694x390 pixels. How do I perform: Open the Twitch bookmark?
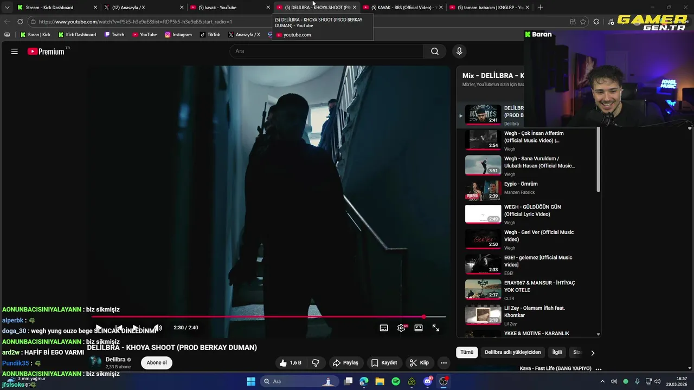click(x=114, y=35)
